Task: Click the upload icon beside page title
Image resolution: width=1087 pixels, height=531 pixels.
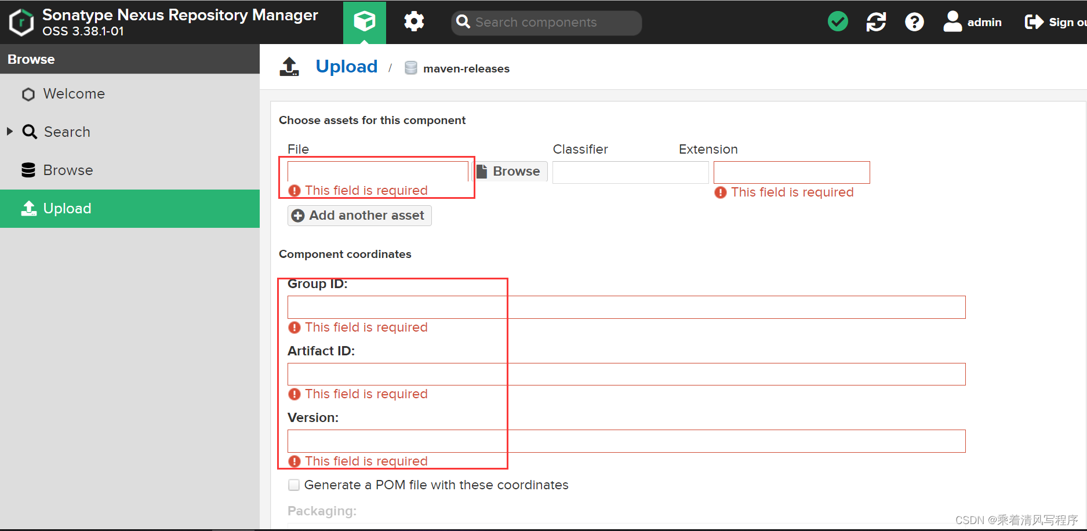Action: pyautogui.click(x=289, y=67)
